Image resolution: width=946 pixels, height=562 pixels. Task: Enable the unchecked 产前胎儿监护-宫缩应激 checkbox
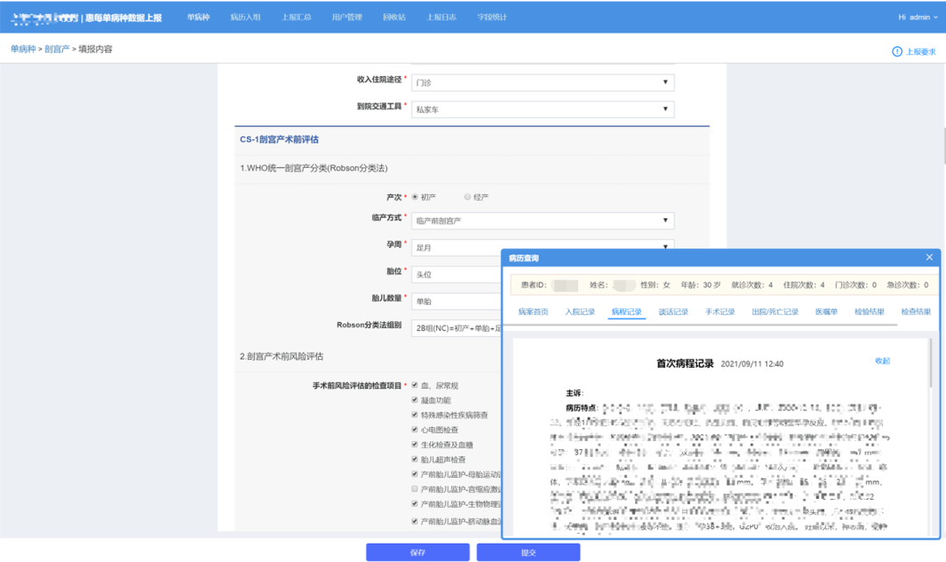(414, 489)
